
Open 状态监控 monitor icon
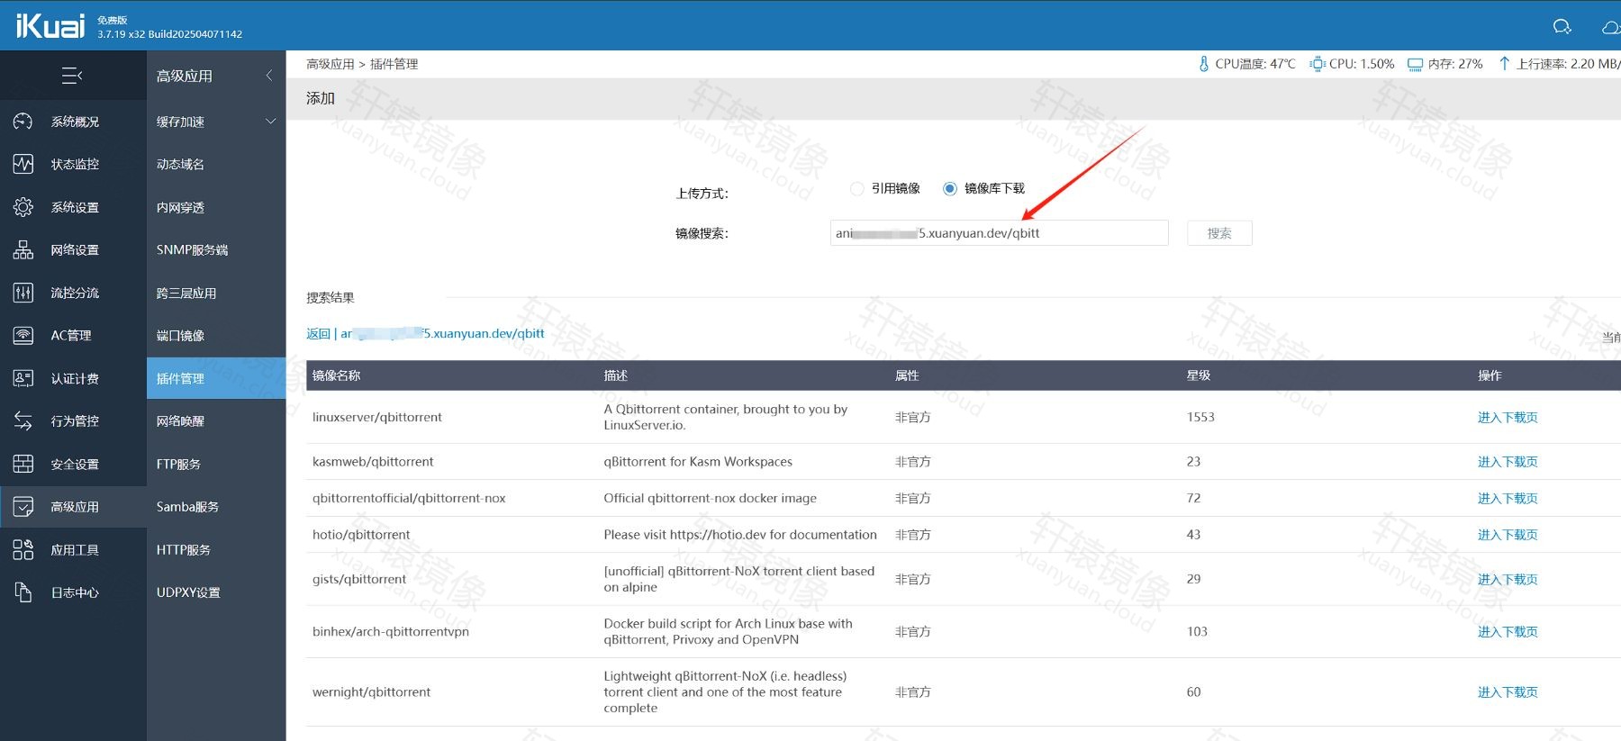coord(23,164)
